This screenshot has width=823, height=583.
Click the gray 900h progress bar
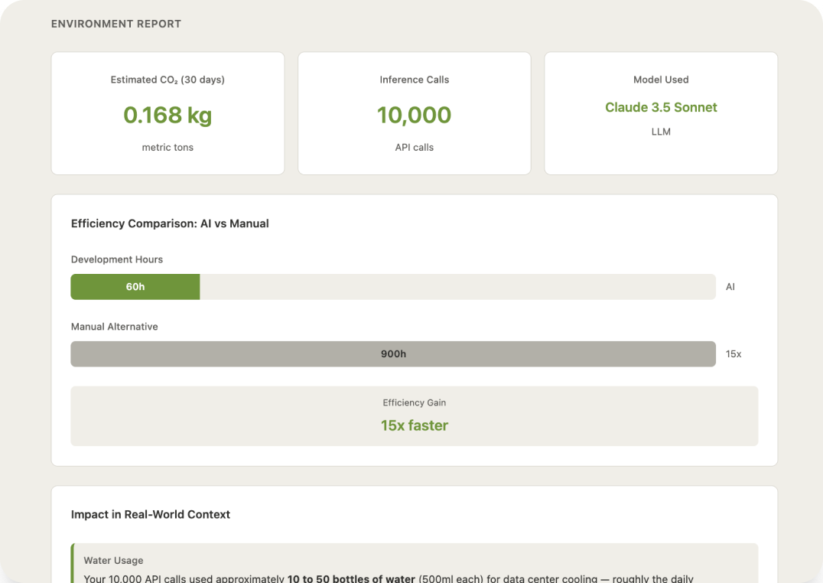point(393,354)
